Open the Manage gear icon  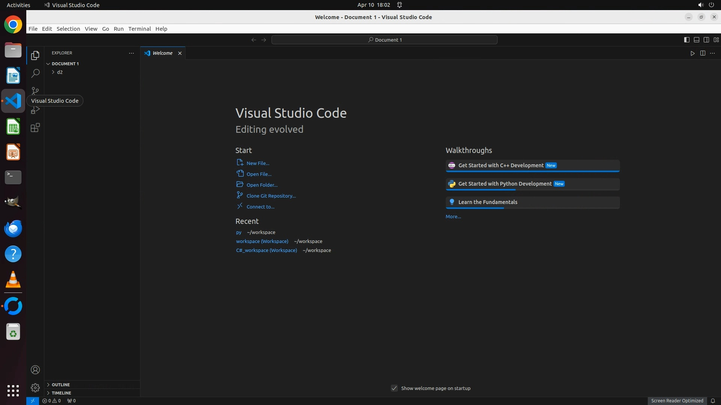(x=35, y=387)
